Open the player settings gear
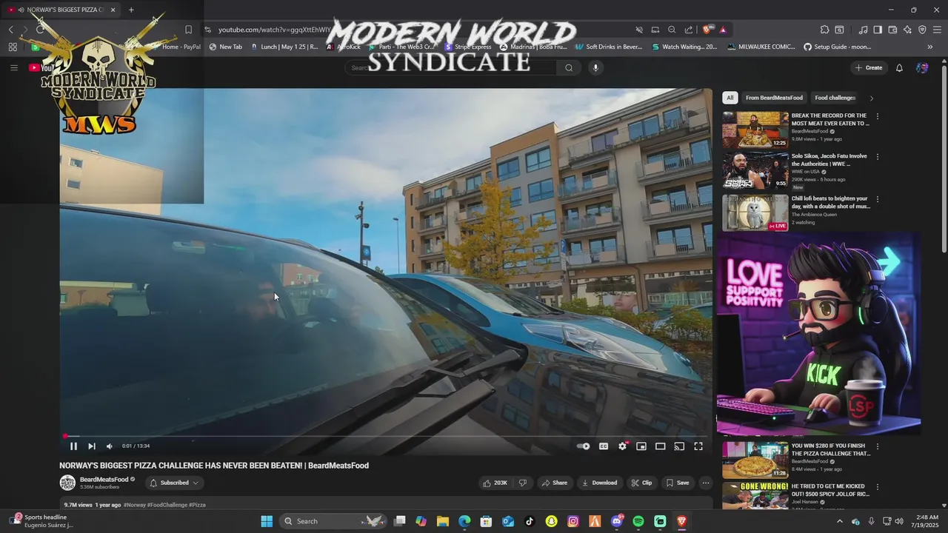 coord(622,446)
